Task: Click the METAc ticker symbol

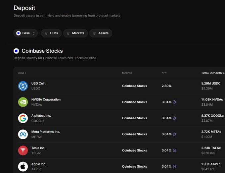Action: coord(36,137)
